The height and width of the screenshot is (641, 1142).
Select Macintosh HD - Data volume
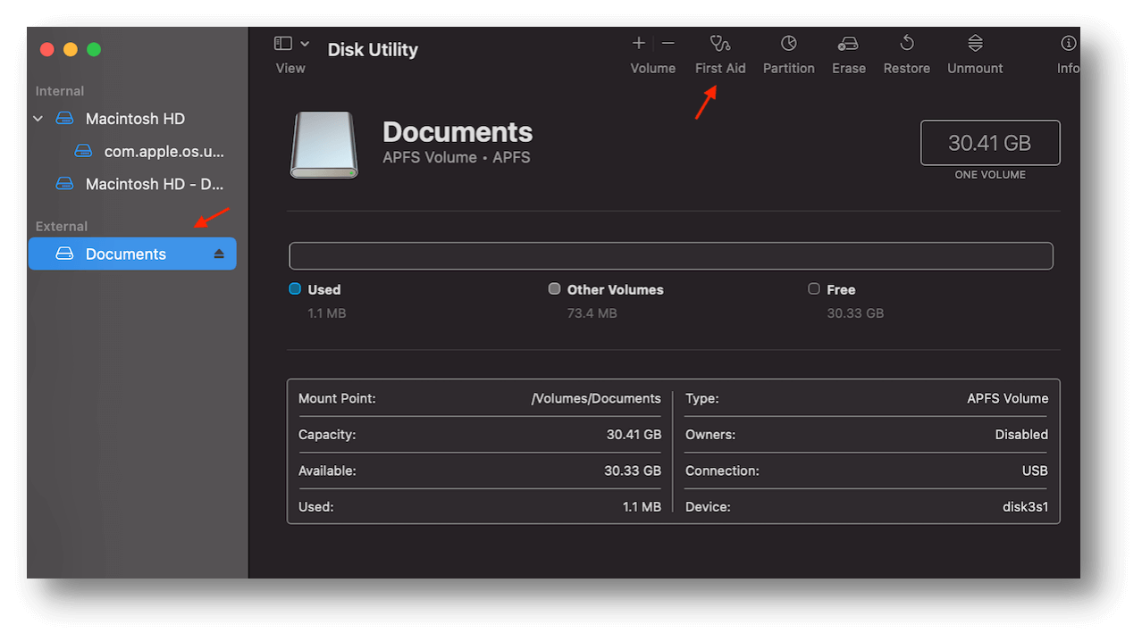pyautogui.click(x=154, y=184)
